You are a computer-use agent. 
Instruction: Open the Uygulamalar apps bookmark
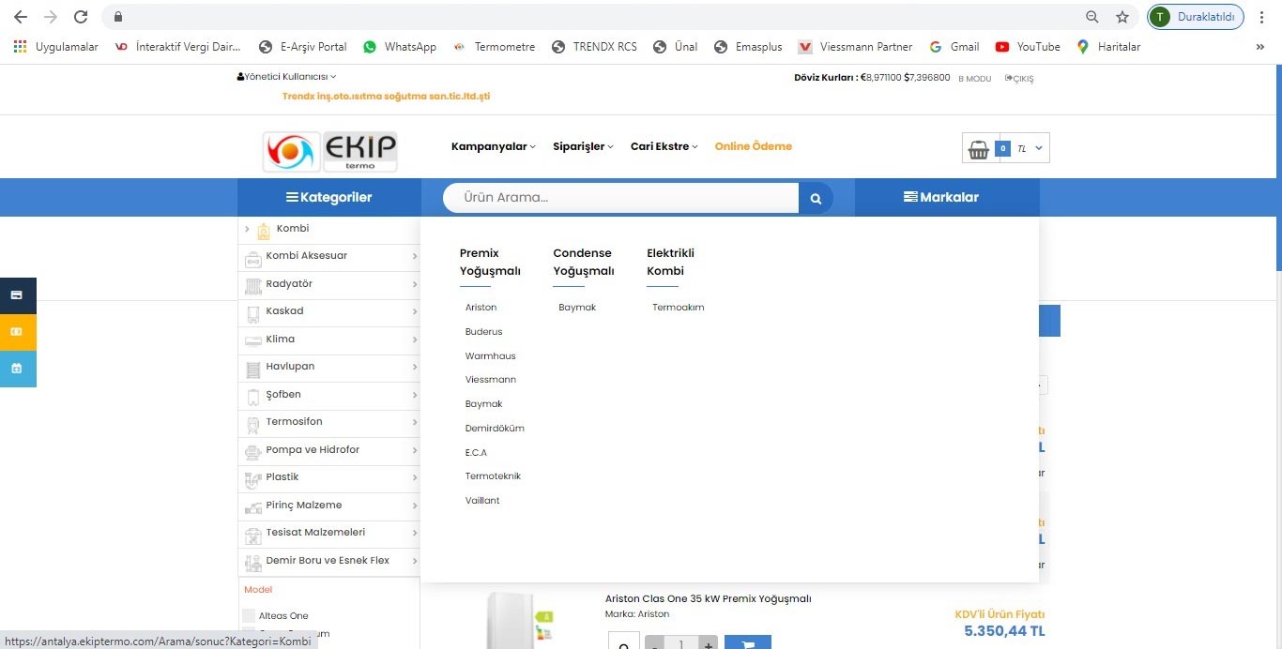[x=56, y=47]
